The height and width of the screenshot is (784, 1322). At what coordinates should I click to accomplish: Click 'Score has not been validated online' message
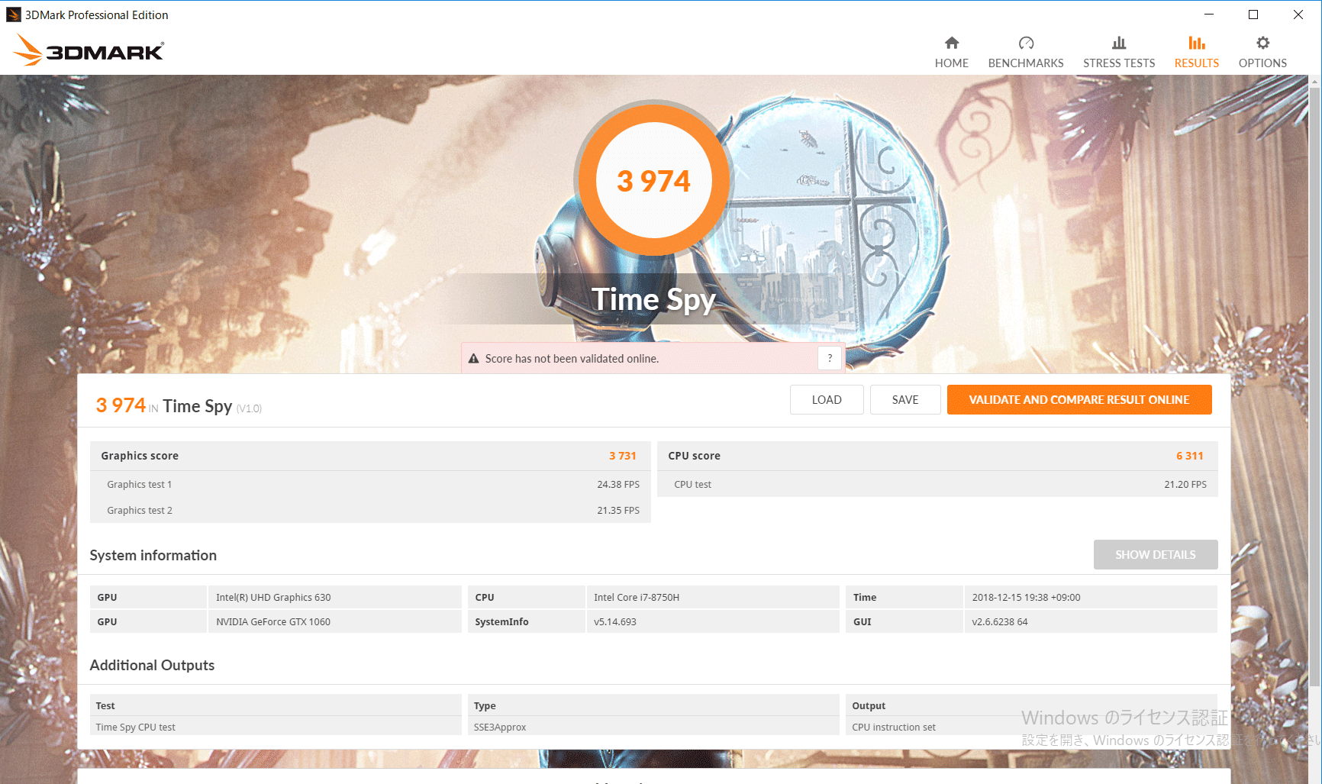click(572, 359)
